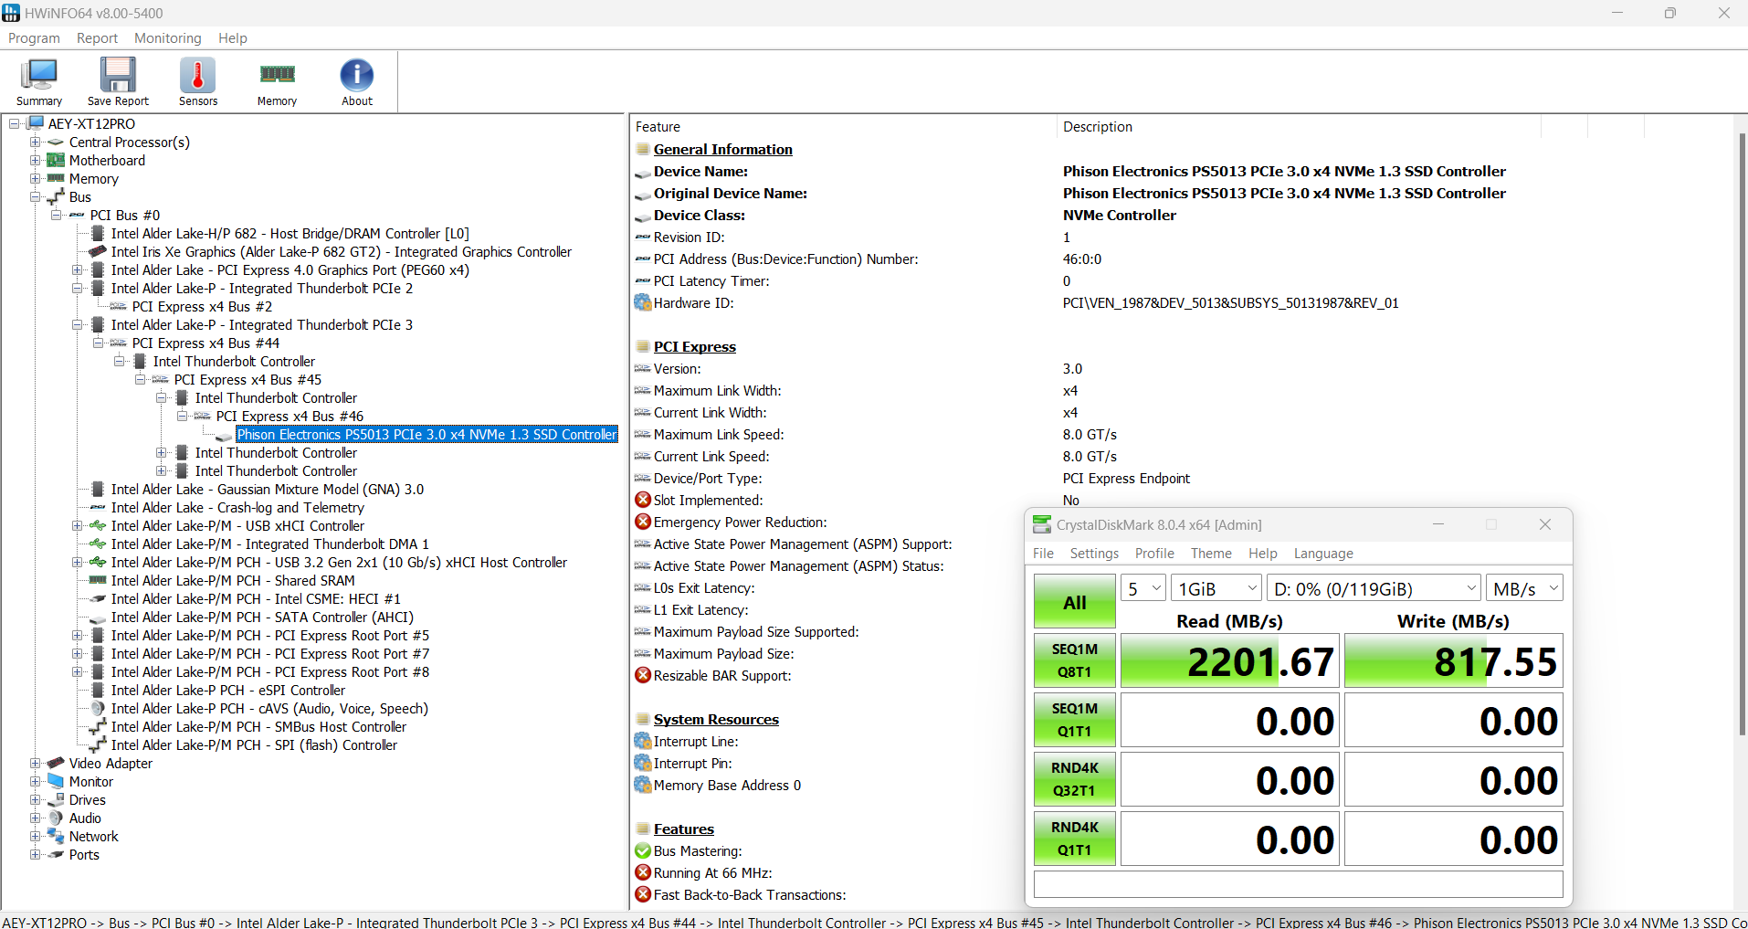Open the 1GiB test size dropdown
Screen dimensions: 1748x929
[1217, 589]
